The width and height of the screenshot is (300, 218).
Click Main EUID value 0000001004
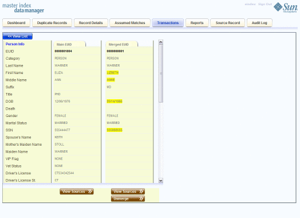(x=64, y=51)
